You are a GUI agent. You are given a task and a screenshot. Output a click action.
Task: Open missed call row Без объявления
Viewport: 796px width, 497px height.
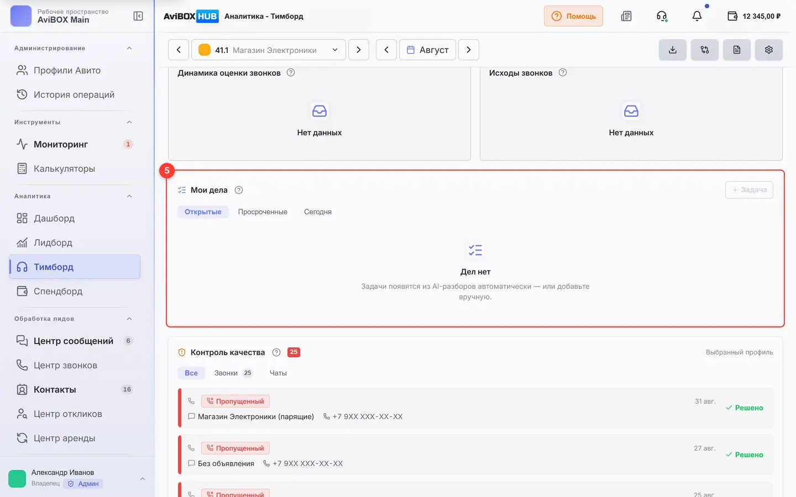point(475,455)
